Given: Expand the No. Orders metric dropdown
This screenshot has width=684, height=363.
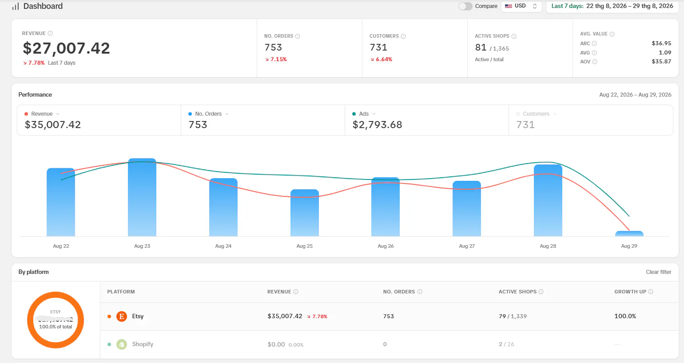Looking at the screenshot, I should click(227, 114).
